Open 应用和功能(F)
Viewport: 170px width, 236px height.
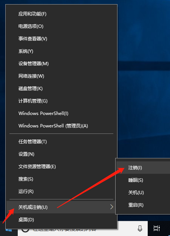[61, 14]
